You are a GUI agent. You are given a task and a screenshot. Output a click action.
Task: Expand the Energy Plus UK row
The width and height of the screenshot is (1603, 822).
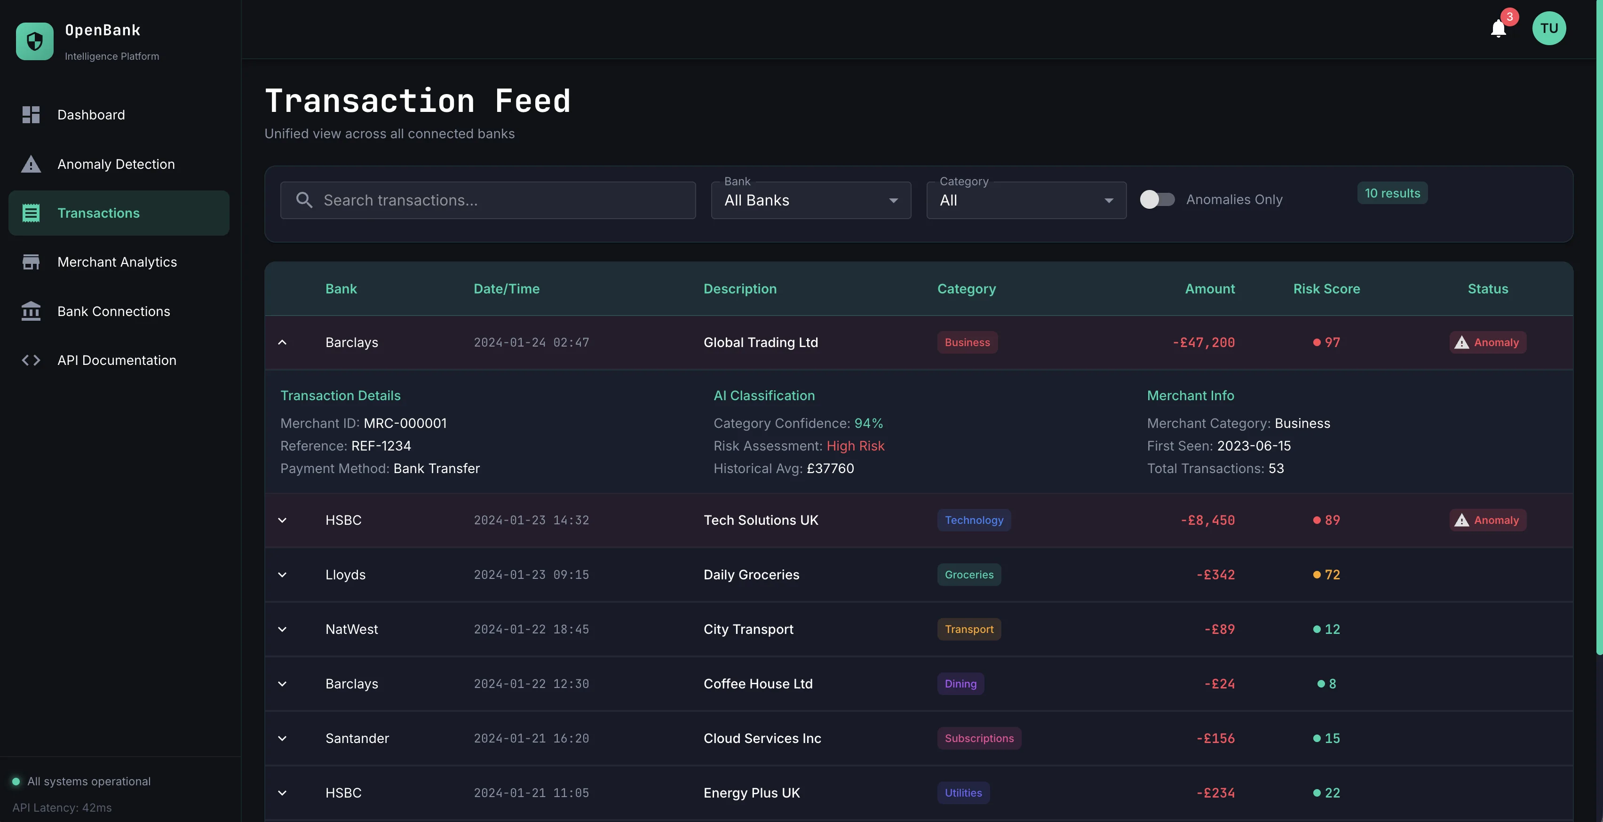(283, 793)
